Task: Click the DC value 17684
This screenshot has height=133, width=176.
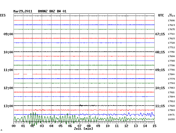Action: tap(171, 56)
